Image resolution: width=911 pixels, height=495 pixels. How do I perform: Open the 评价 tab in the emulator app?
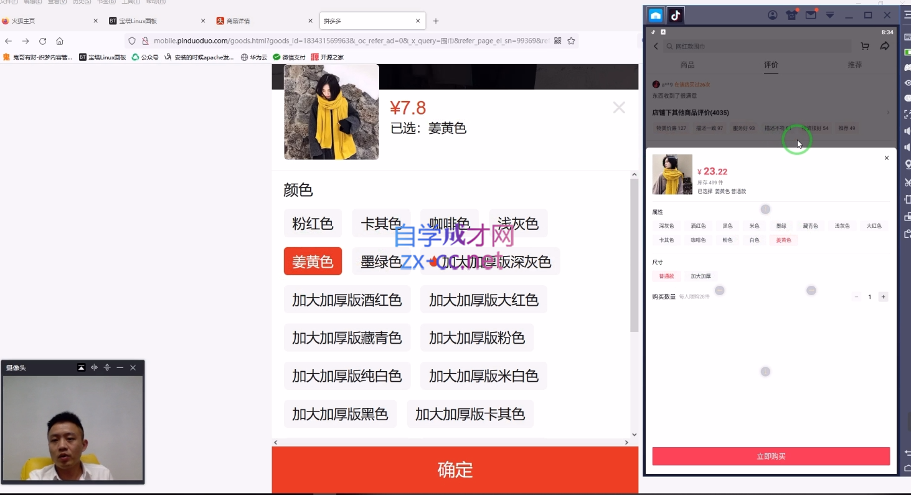(x=771, y=65)
